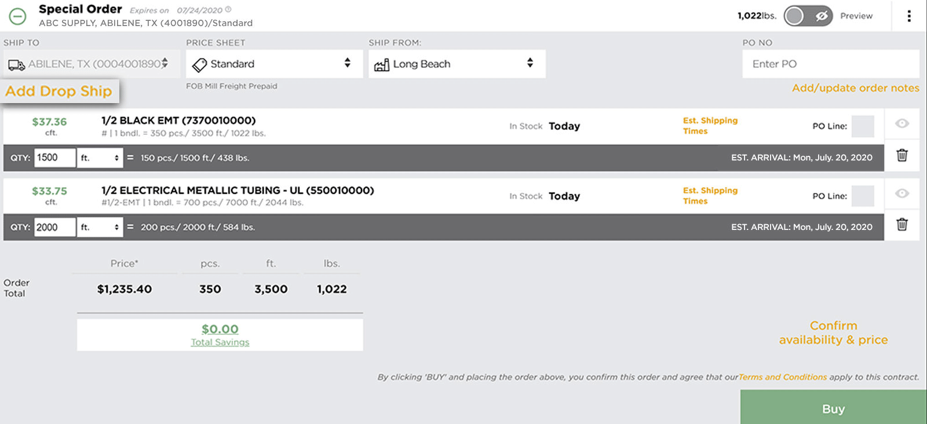Toggle visibility eye for Electrical Metallic Tubing
927x424 pixels.
tap(902, 193)
